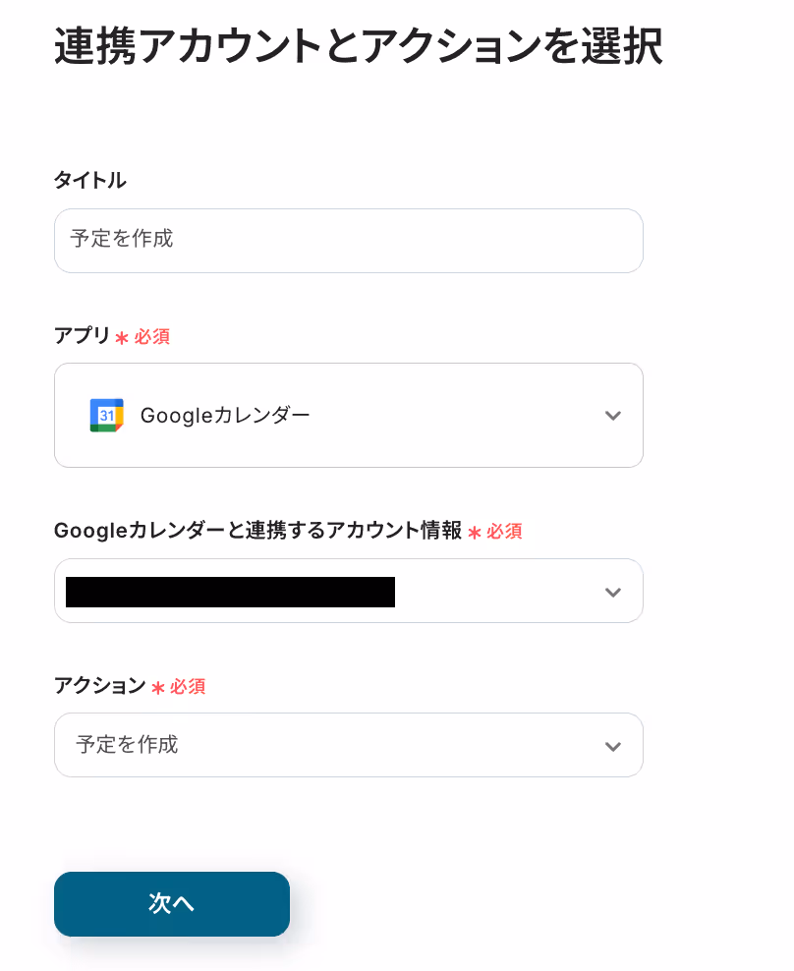The height and width of the screenshot is (971, 794).
Task: Click the red asterisk next to アクション
Action: (158, 688)
